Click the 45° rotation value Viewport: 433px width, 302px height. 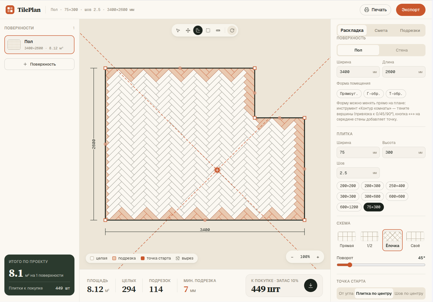pos(422,258)
